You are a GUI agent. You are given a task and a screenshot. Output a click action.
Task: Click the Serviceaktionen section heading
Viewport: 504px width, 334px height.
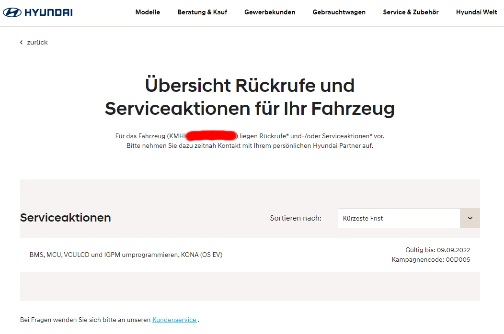(65, 218)
